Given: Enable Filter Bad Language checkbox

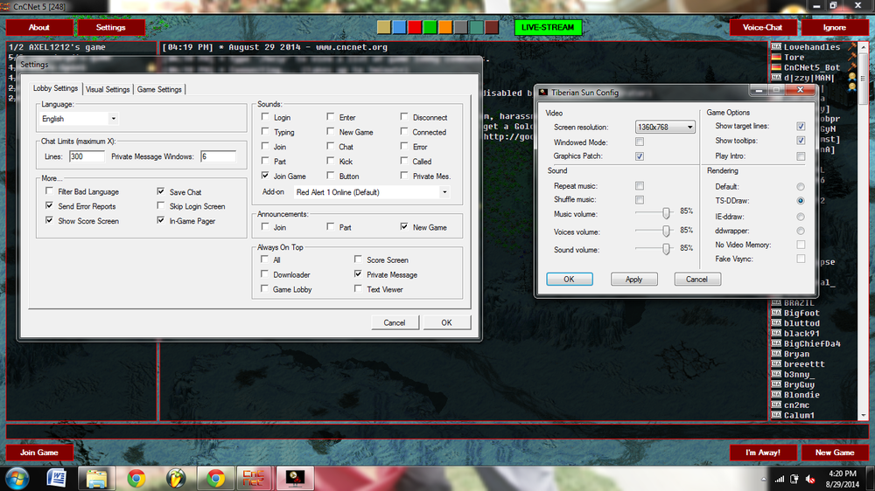Looking at the screenshot, I should [50, 191].
